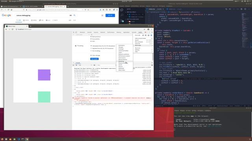
Task: Expand the Help submenu in DevTools menu
Action: (x=152, y=52)
